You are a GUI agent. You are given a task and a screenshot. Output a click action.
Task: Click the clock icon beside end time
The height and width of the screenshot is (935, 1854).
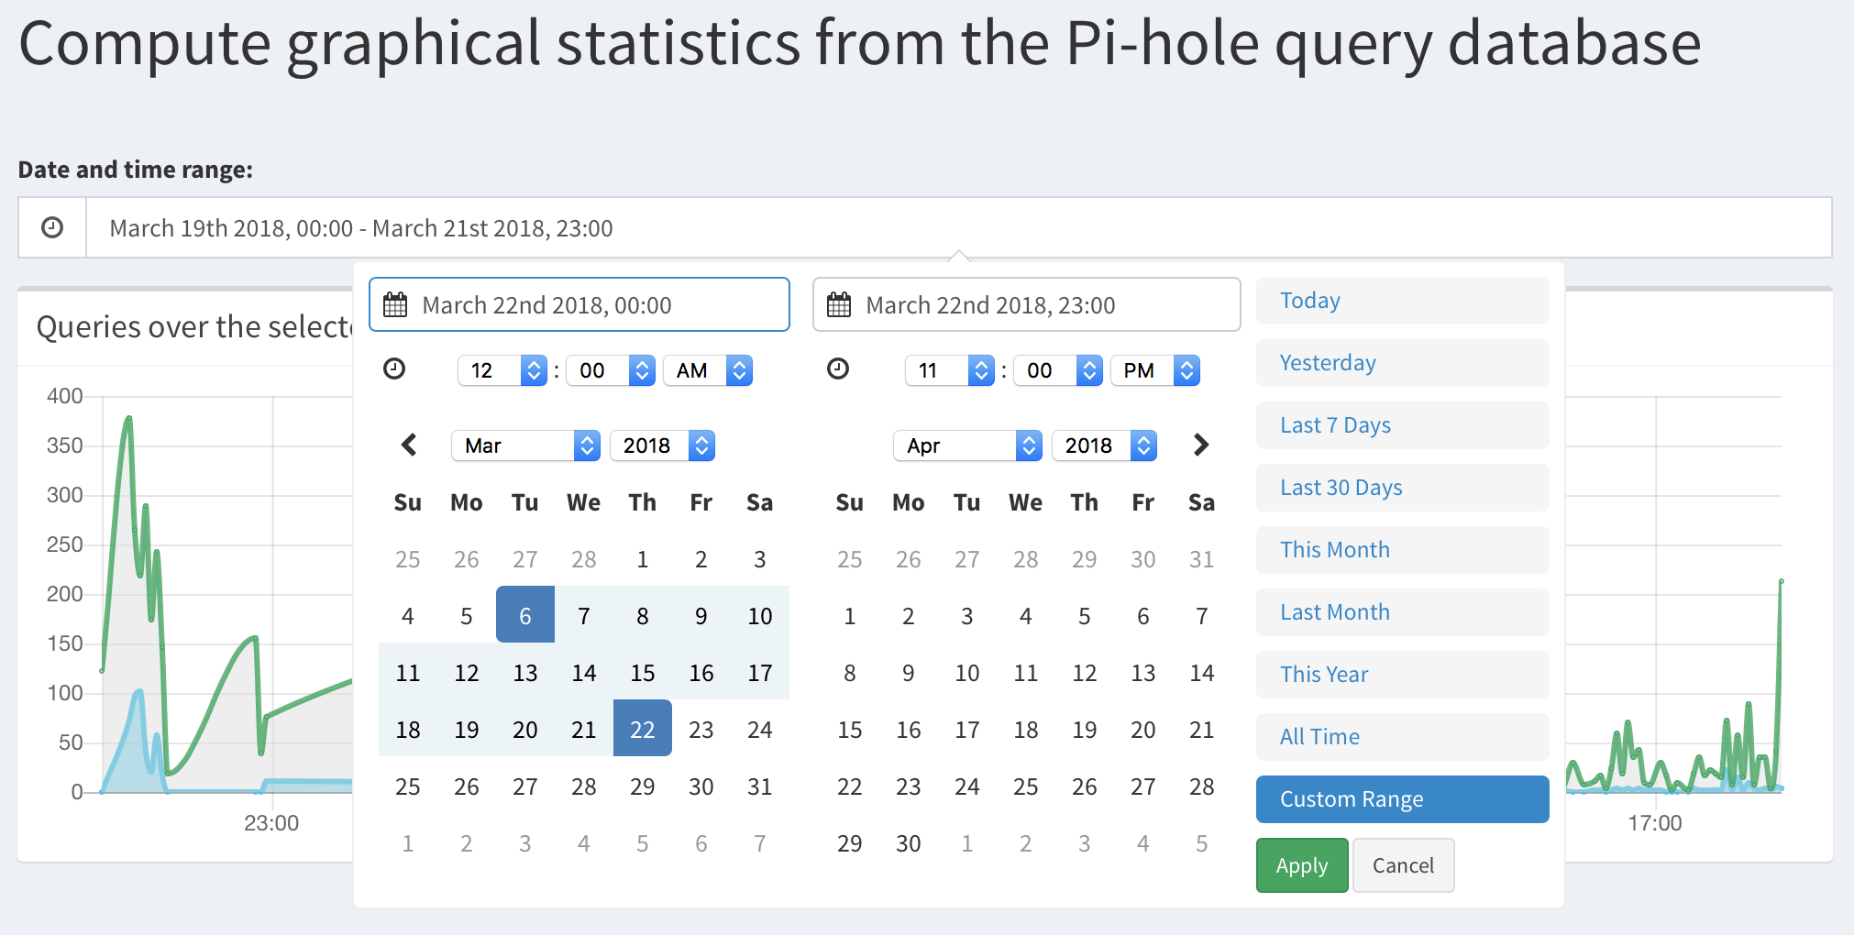(x=838, y=369)
